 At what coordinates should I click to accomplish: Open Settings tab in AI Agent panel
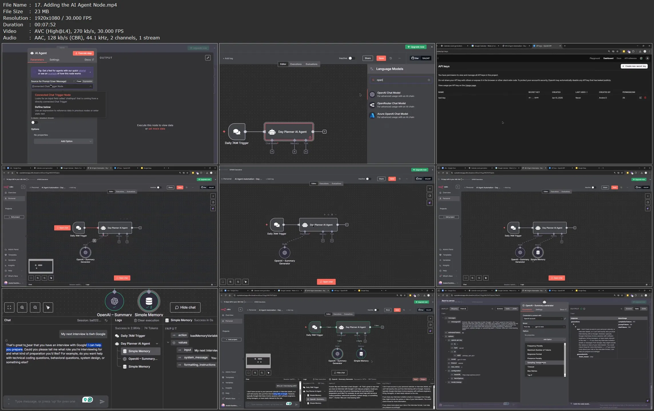pos(54,60)
